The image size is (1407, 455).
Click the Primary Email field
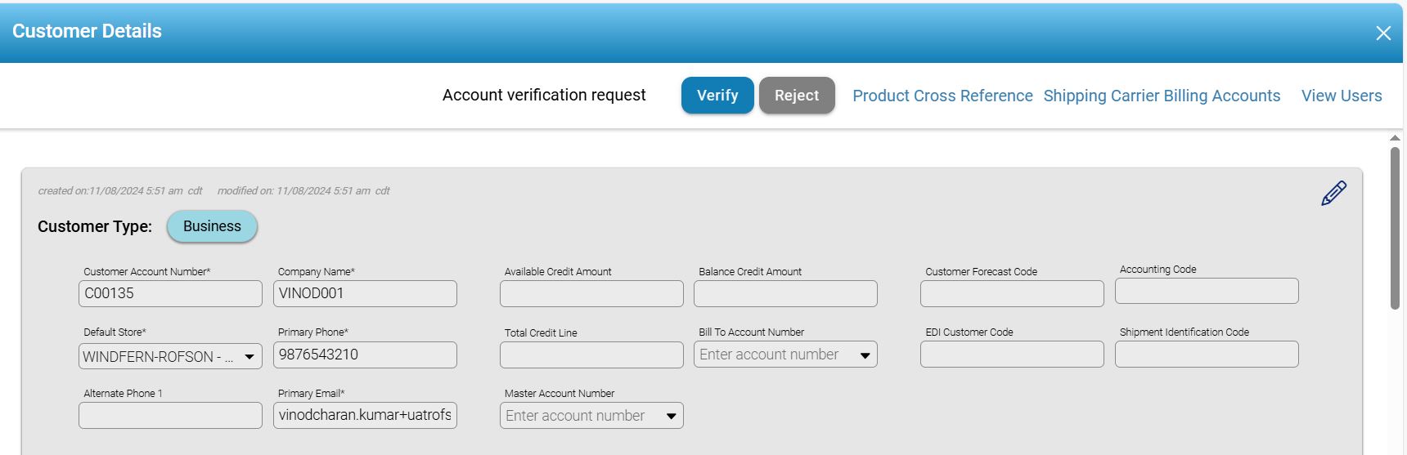[365, 415]
